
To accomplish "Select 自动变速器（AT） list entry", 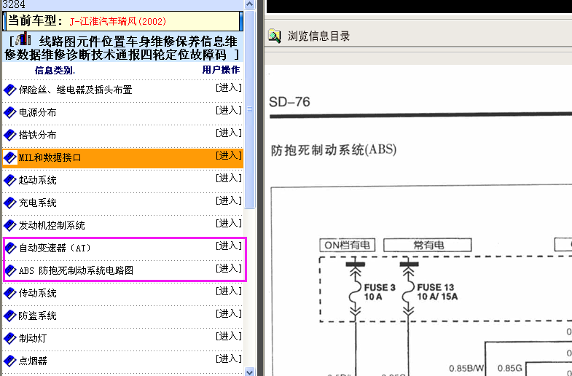I will [x=55, y=248].
